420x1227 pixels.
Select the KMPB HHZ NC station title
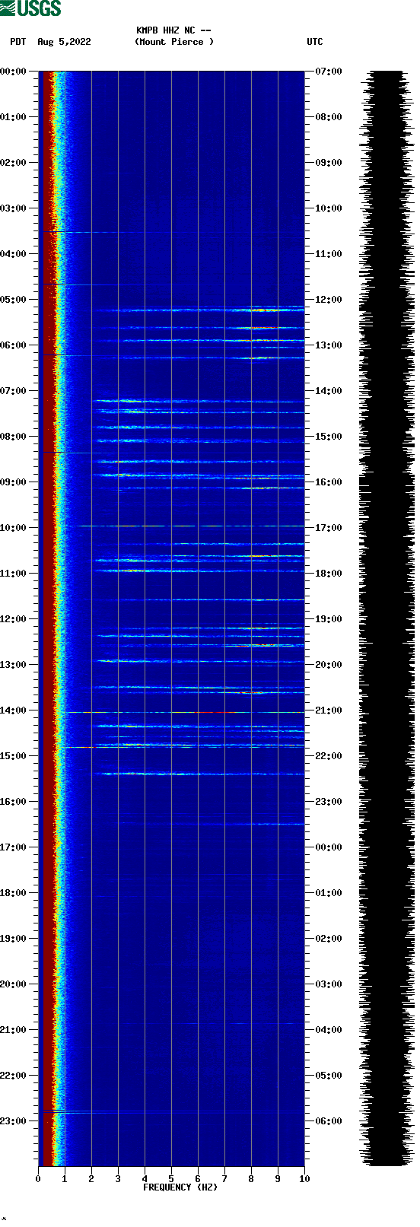(173, 30)
